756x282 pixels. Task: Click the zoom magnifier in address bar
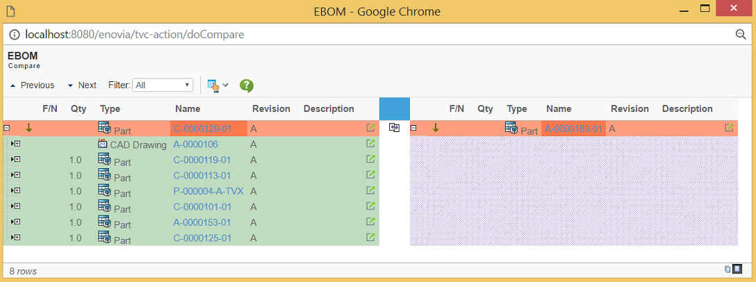click(740, 34)
